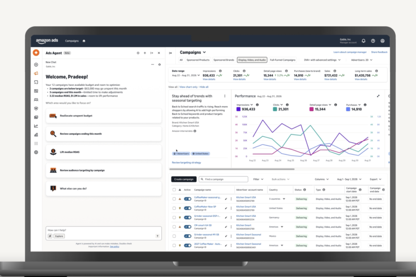Image resolution: width=416 pixels, height=277 pixels.
Task: Open the vertical dots menu on seasonal targeting card
Action: (x=225, y=96)
